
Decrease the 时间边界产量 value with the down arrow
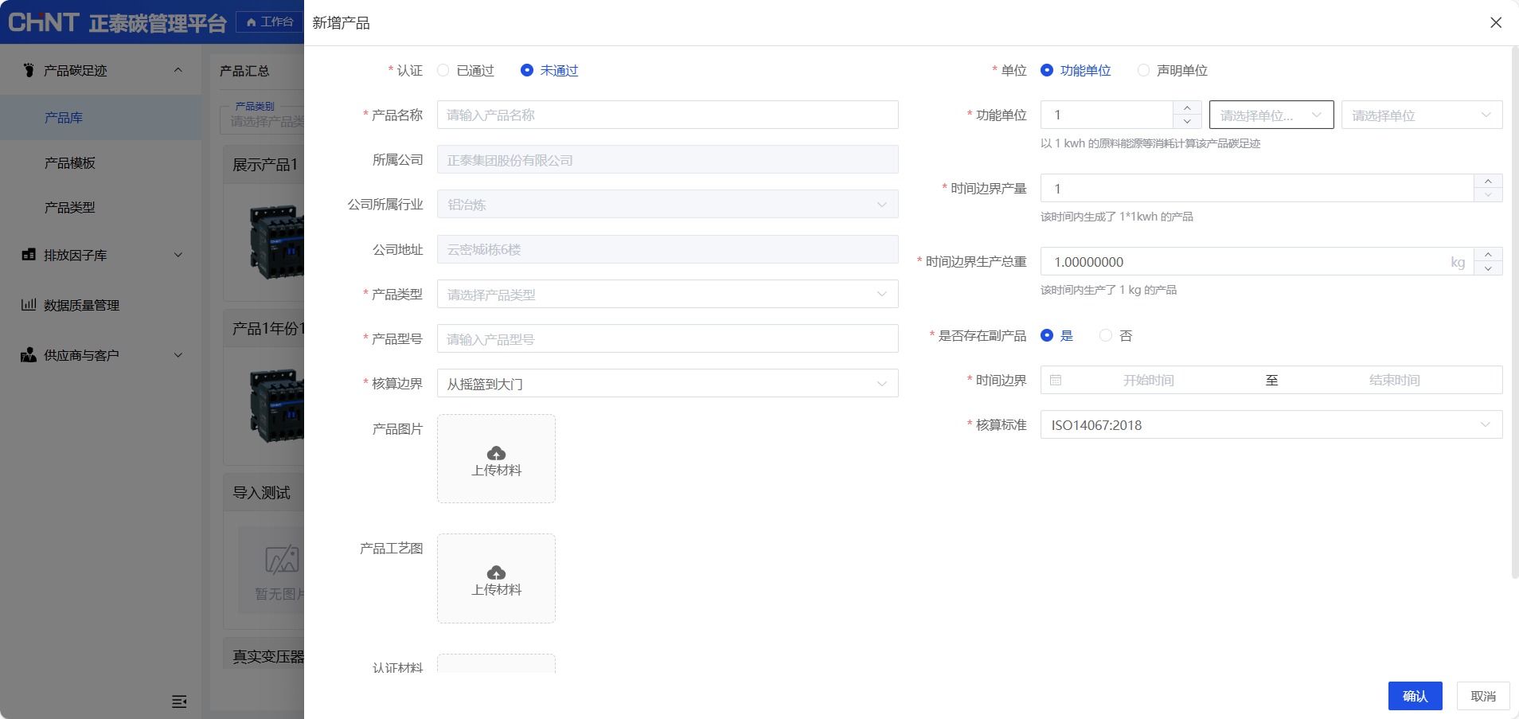(1488, 195)
